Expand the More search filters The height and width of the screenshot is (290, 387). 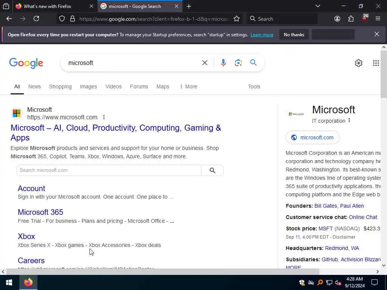(x=189, y=86)
